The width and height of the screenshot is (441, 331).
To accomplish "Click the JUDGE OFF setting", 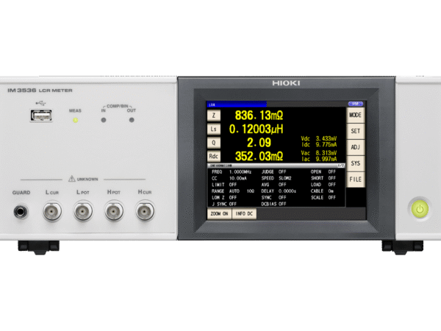I will pos(273,171).
